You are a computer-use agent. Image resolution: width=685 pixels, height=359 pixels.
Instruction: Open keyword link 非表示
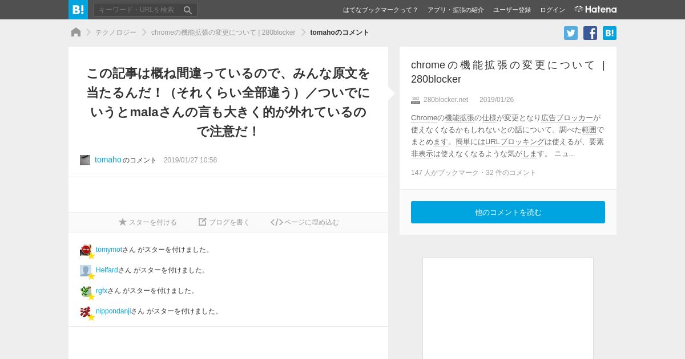coord(422,154)
